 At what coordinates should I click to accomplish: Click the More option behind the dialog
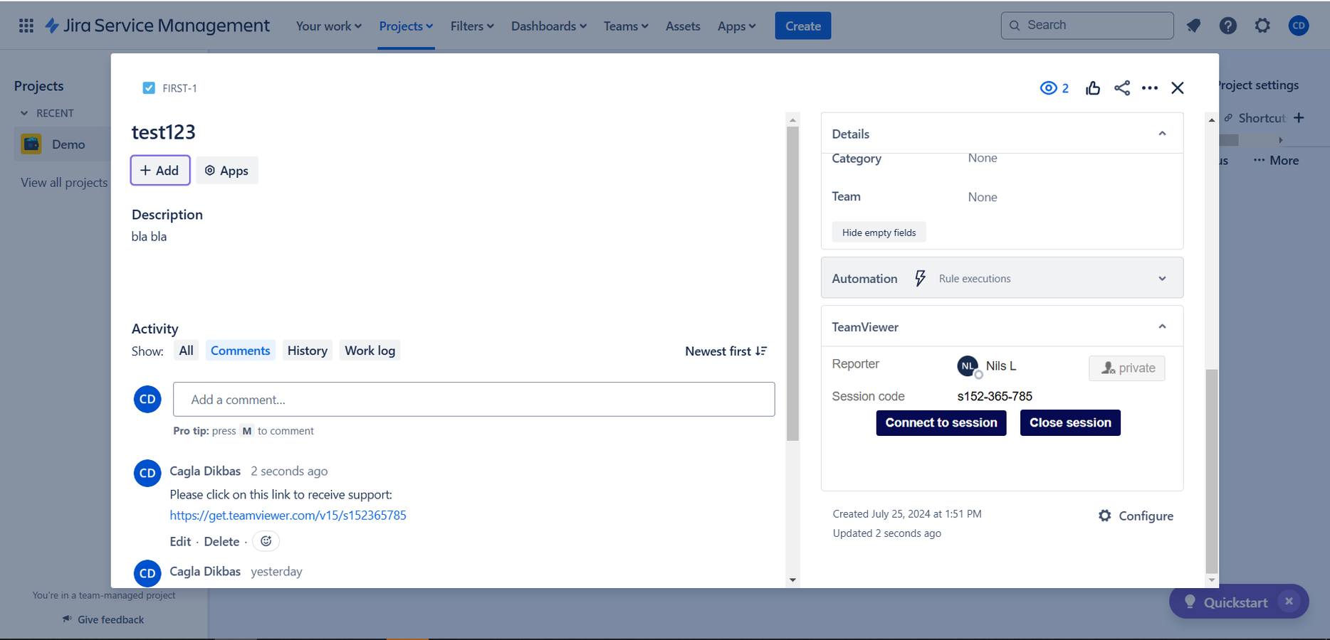tap(1276, 161)
